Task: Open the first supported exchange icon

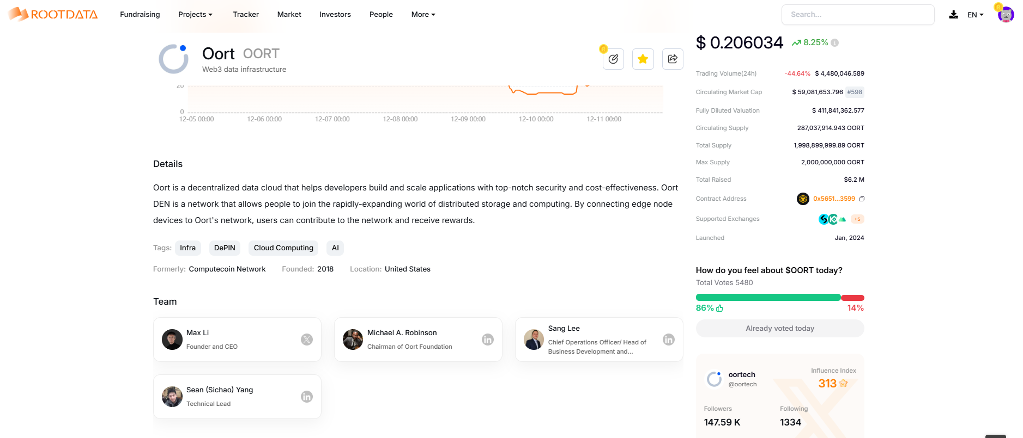Action: pos(824,219)
